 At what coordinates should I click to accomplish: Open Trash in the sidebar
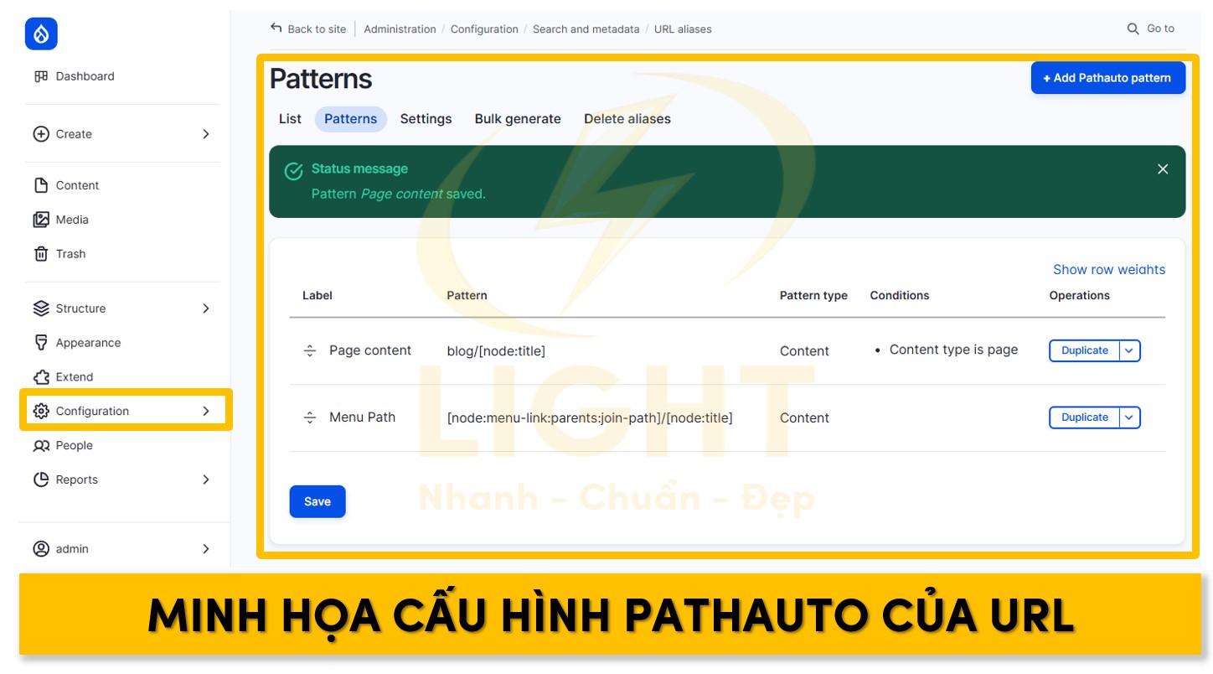point(70,254)
